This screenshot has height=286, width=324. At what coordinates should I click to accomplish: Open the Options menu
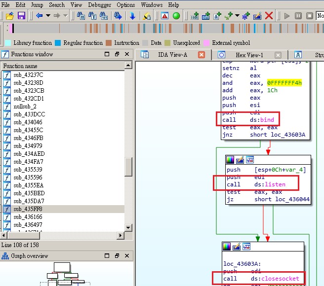(x=125, y=5)
